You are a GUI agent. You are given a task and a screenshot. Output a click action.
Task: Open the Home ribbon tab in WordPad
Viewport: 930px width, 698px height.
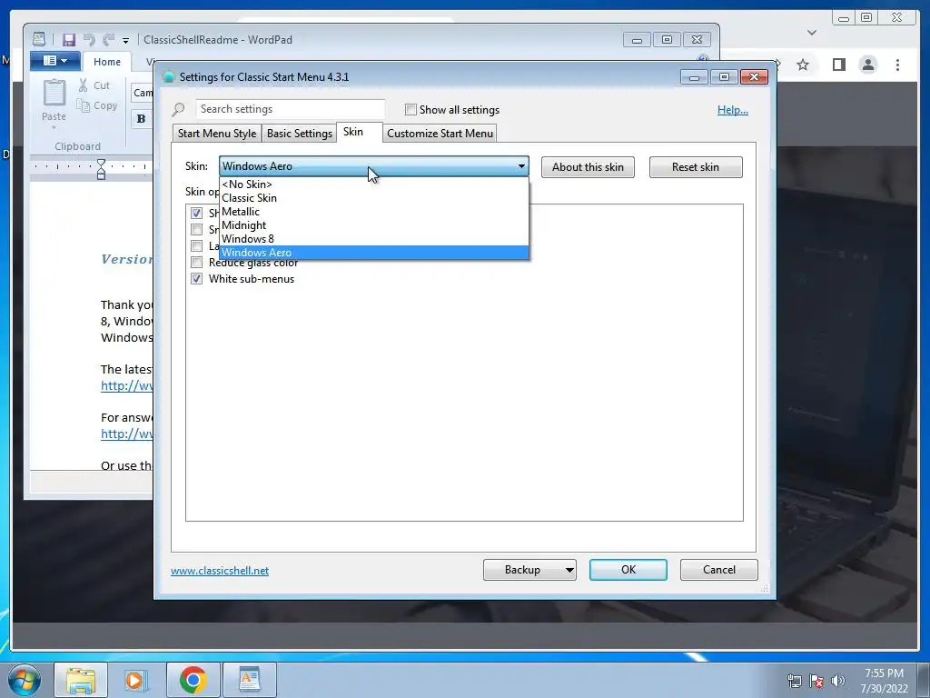click(107, 62)
